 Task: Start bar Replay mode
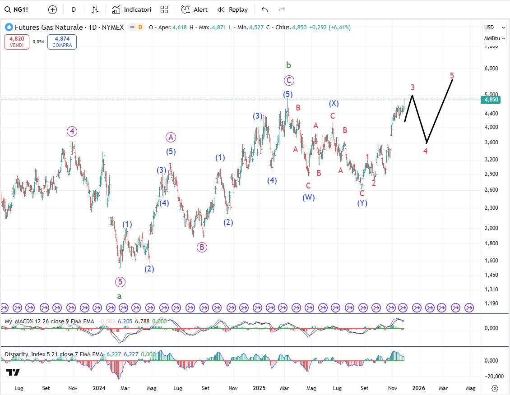pyautogui.click(x=232, y=9)
